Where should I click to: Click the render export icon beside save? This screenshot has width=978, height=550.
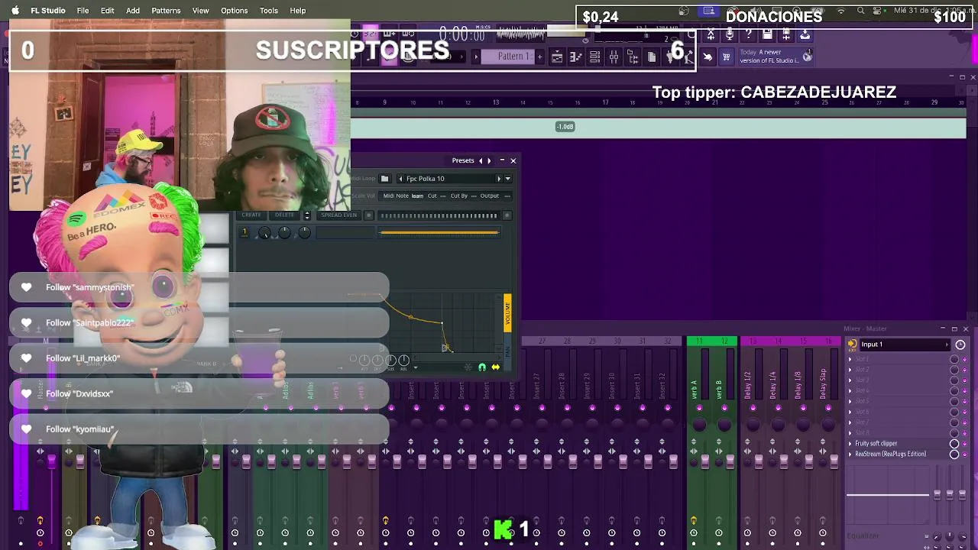(x=786, y=34)
